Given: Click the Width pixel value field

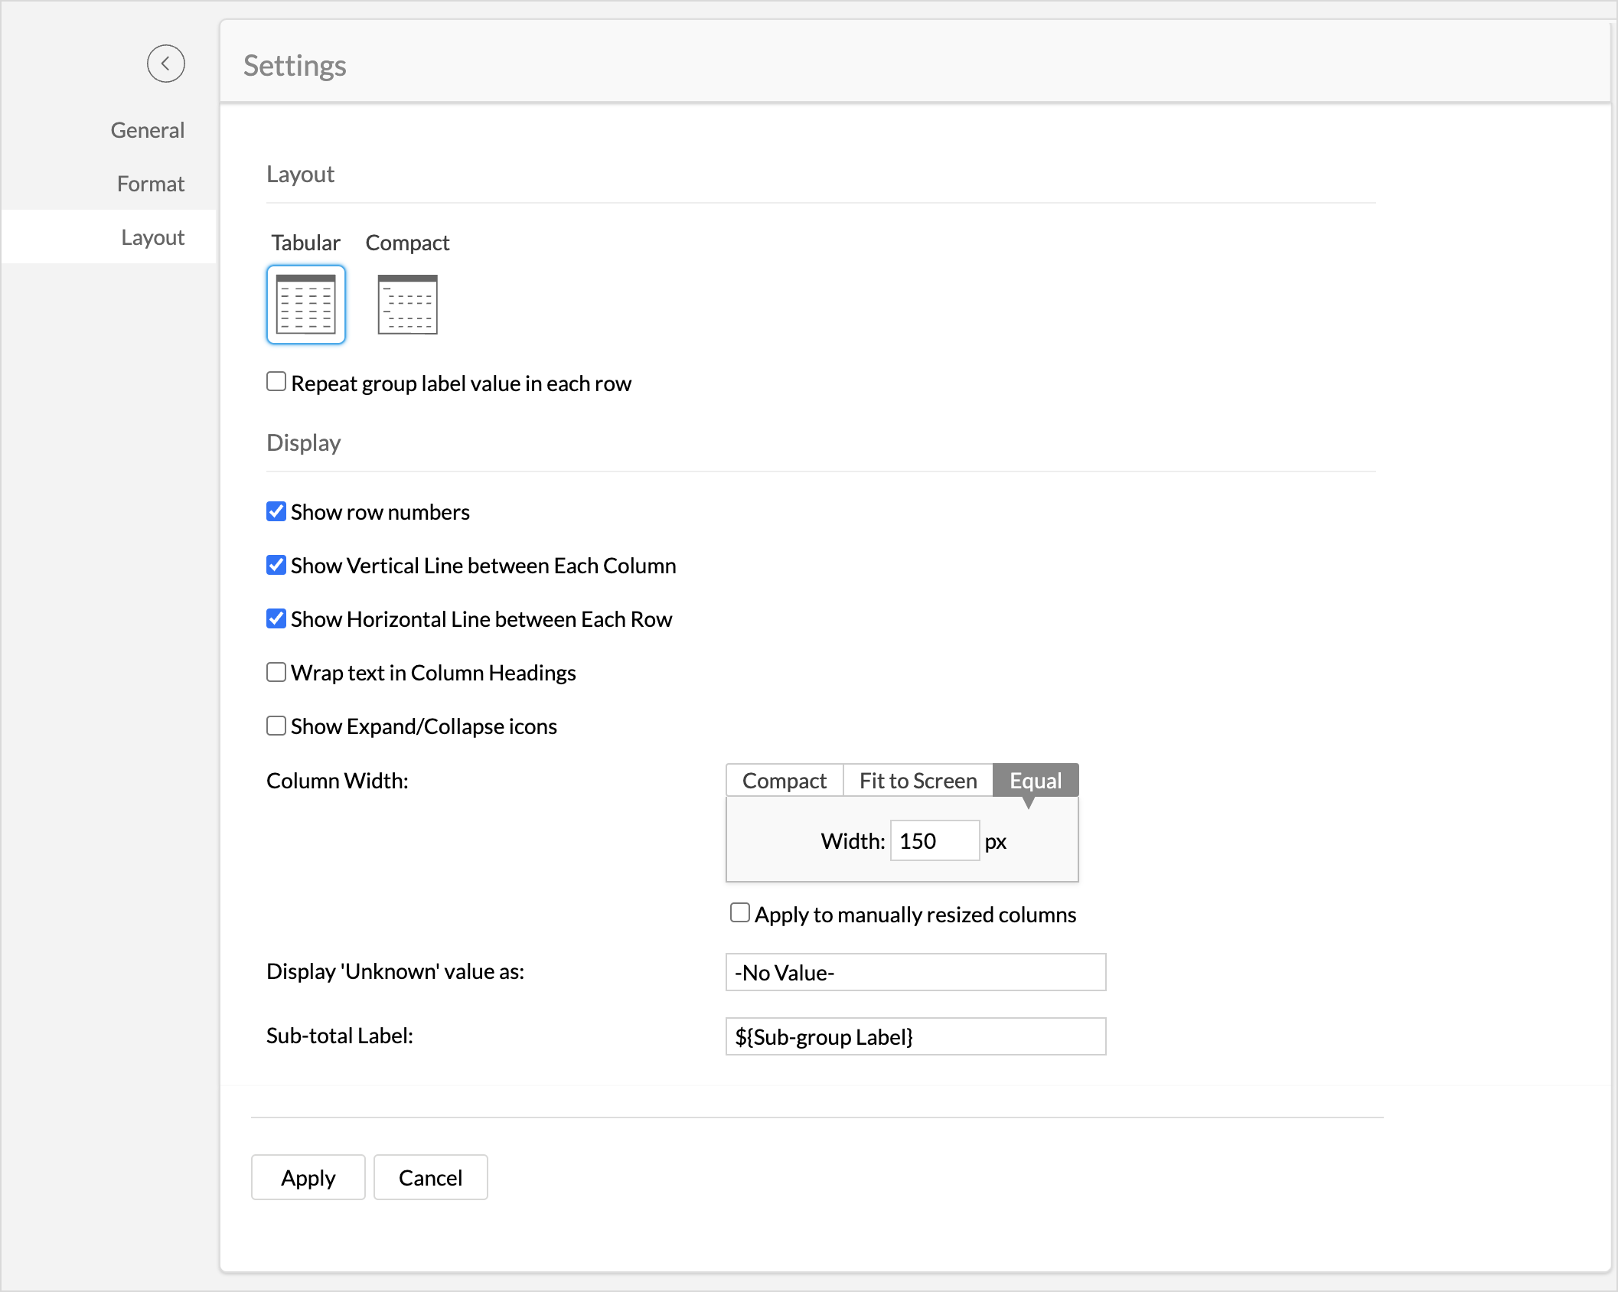Looking at the screenshot, I should click(x=934, y=840).
